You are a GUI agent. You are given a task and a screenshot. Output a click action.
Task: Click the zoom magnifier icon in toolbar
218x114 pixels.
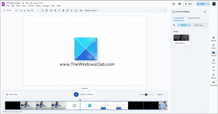(29, 11)
